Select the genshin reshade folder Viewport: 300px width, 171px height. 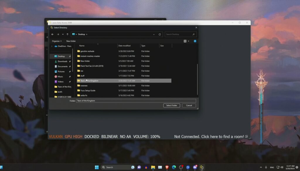pyautogui.click(x=124, y=51)
